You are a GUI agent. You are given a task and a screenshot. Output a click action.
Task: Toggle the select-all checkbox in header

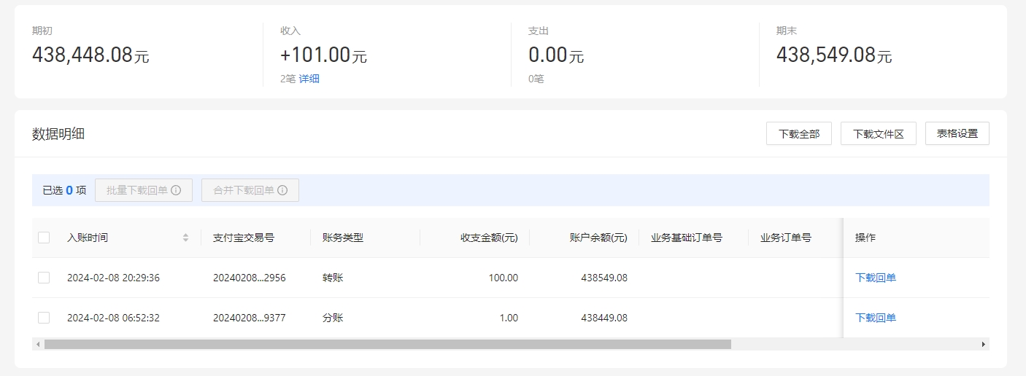[44, 238]
